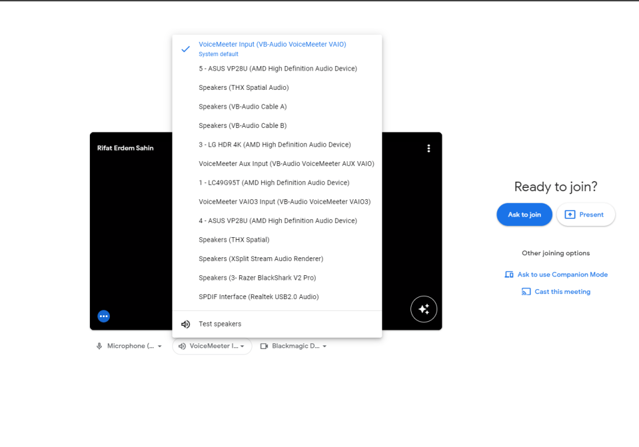Select SPDIF Interface (Realtek USB2.0 Audio)

pos(277,297)
